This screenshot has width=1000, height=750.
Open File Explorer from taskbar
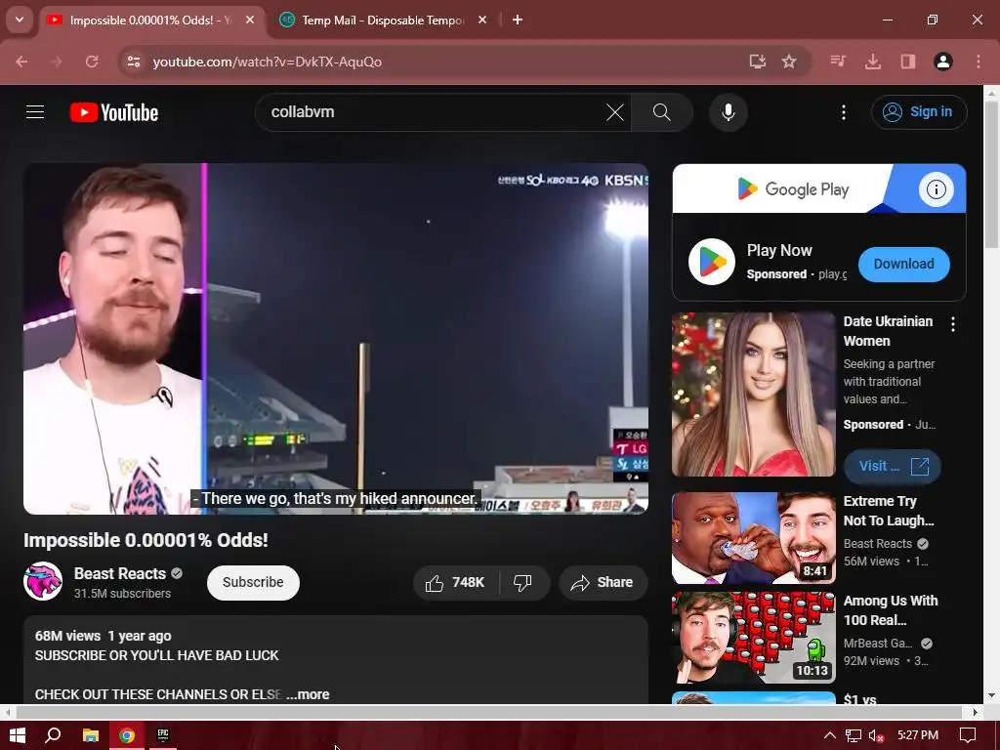pos(91,735)
